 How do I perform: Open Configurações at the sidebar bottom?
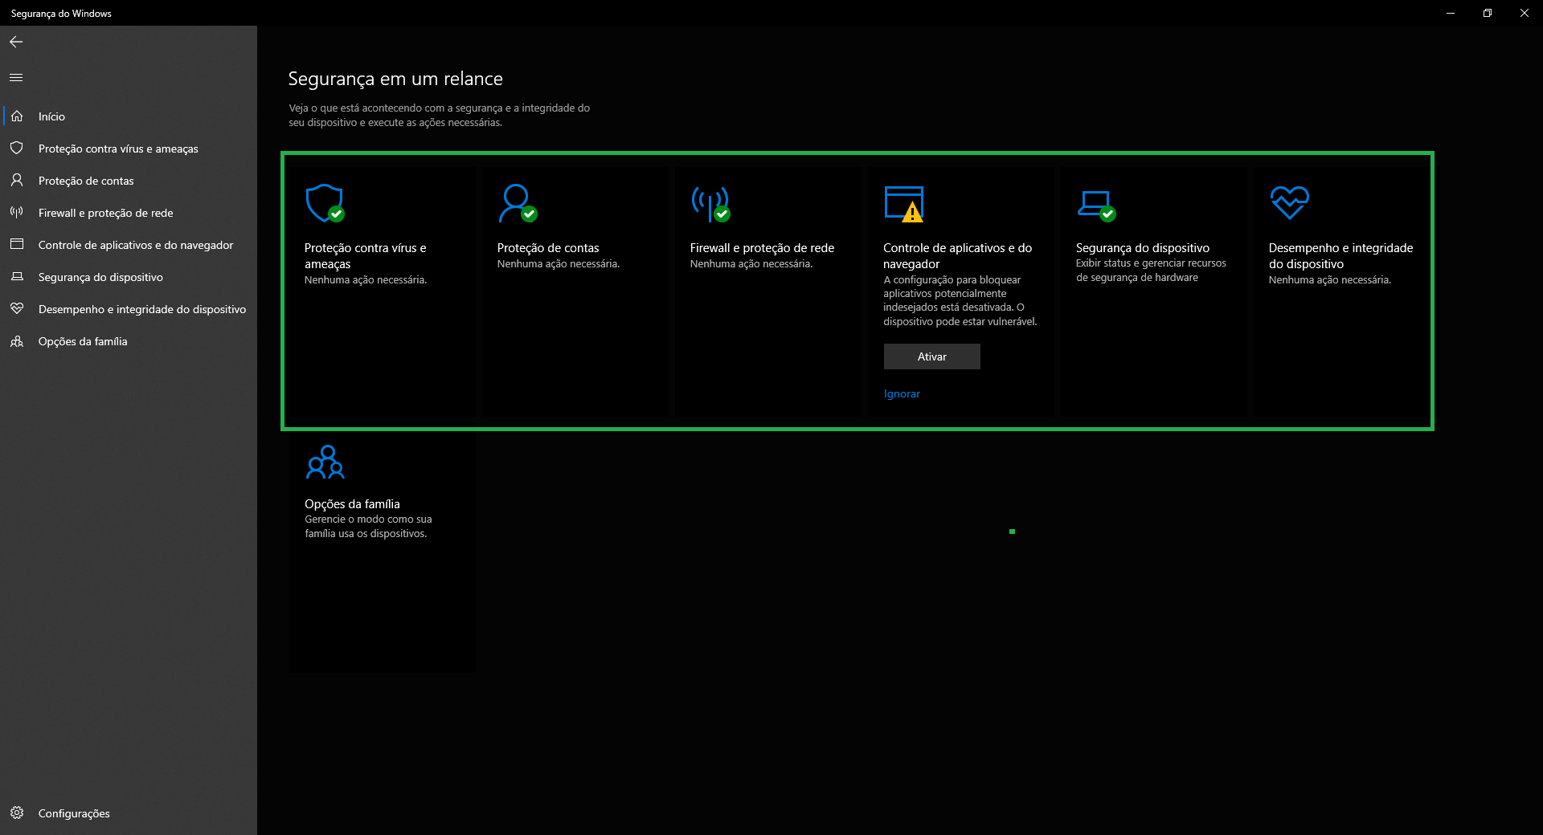click(74, 813)
